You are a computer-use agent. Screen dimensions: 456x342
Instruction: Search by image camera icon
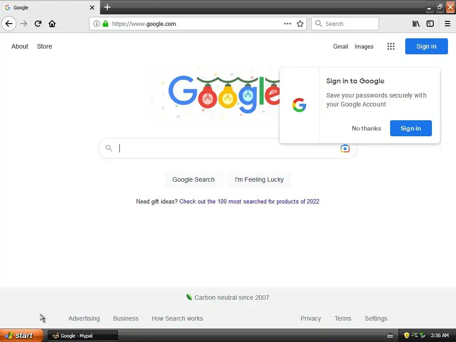point(345,148)
